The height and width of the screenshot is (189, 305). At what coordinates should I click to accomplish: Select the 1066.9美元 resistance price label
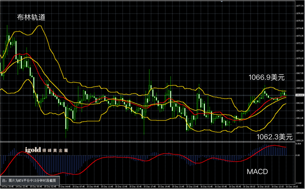click(x=267, y=77)
